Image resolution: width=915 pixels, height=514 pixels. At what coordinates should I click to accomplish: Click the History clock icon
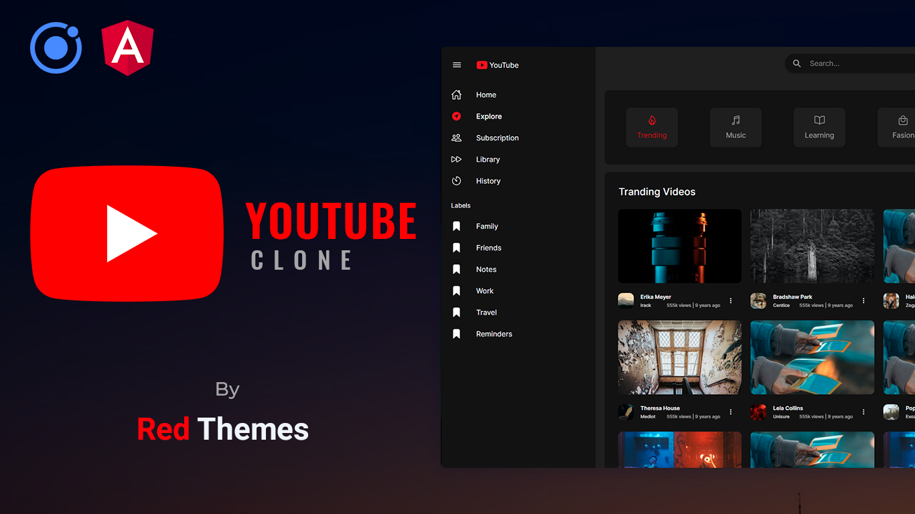pyautogui.click(x=456, y=181)
